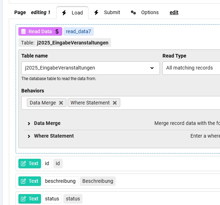Click the underlined edit link

click(x=174, y=12)
